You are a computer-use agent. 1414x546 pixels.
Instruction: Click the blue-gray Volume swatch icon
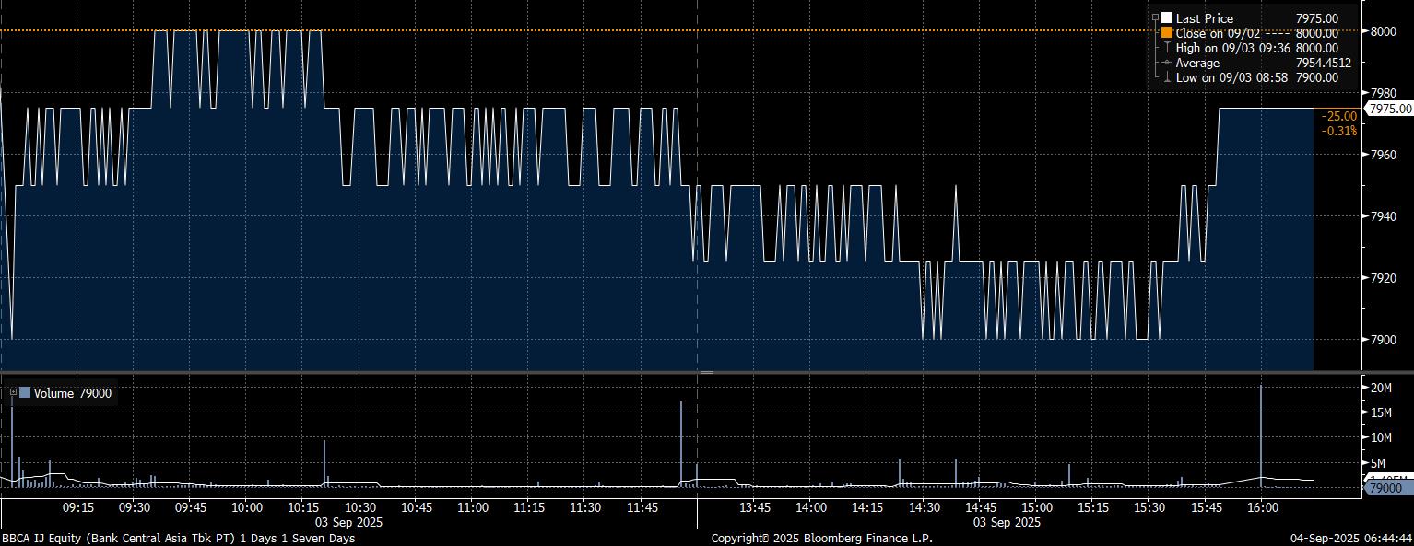point(25,393)
